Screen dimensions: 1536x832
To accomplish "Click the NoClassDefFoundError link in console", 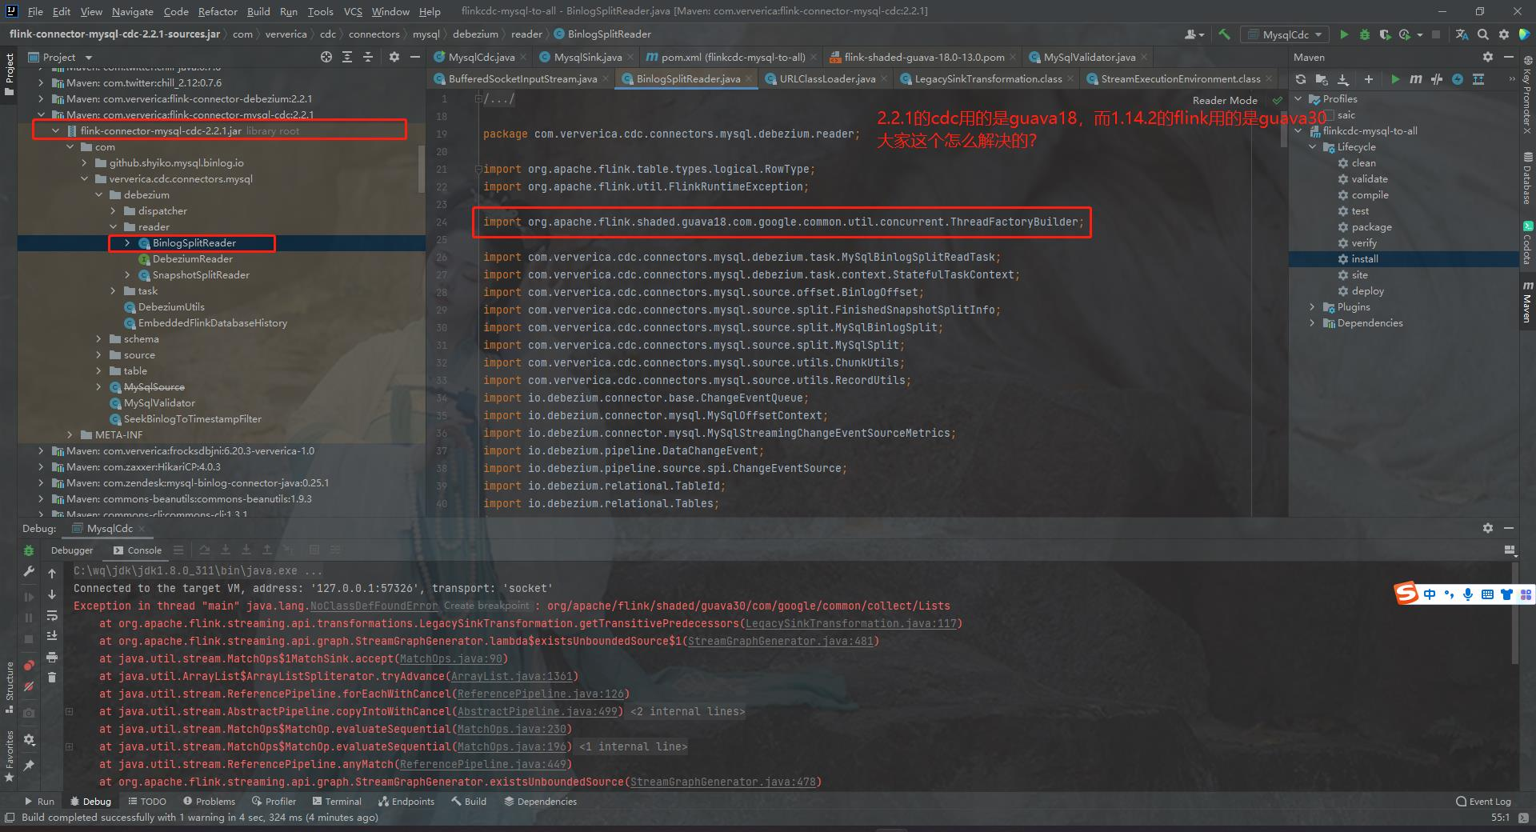I will click(374, 606).
